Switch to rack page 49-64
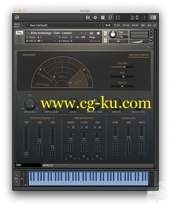Image resolution: width=171 pixels, height=207 pixels. 135,25
